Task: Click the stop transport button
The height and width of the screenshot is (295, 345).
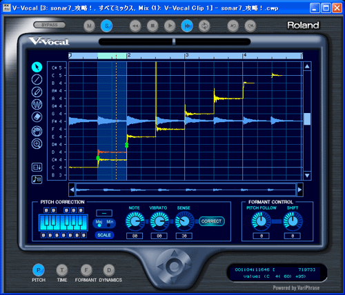Action: tap(152, 26)
